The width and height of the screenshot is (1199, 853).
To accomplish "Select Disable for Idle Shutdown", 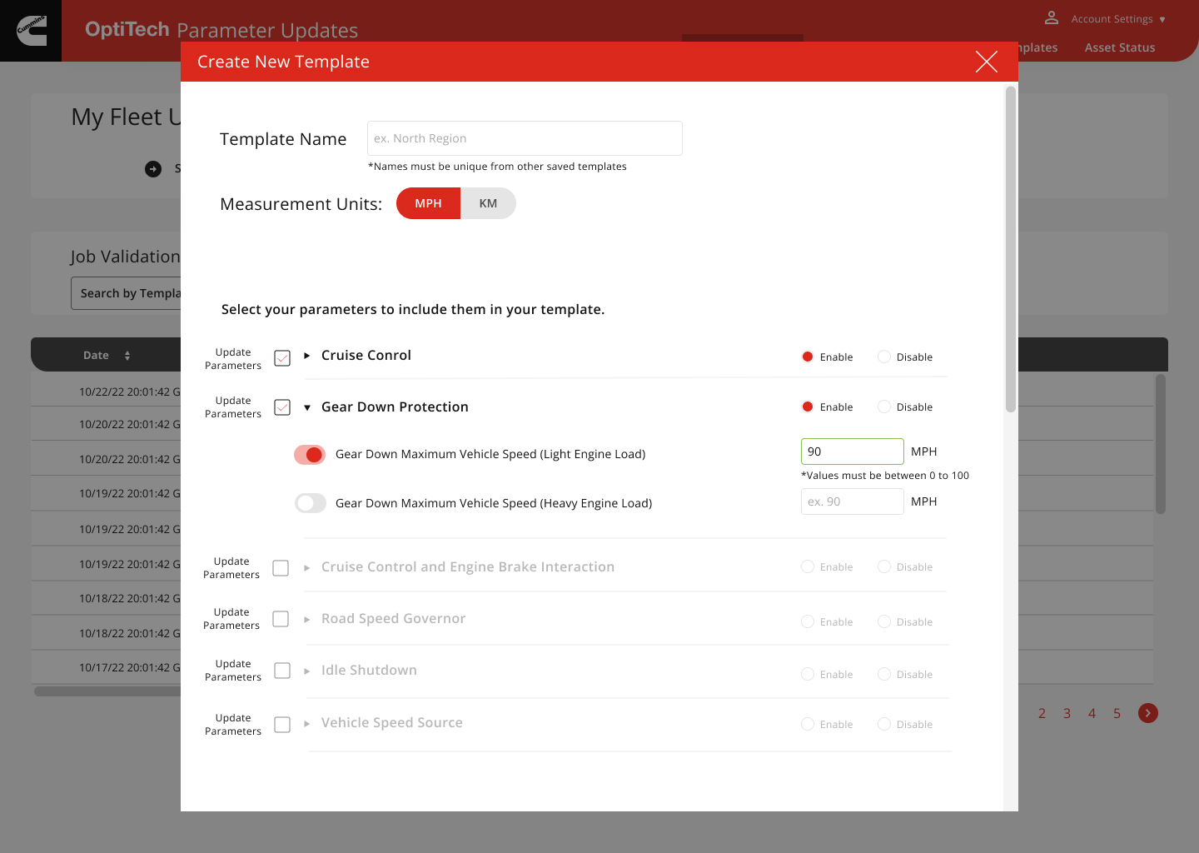I will click(x=884, y=674).
